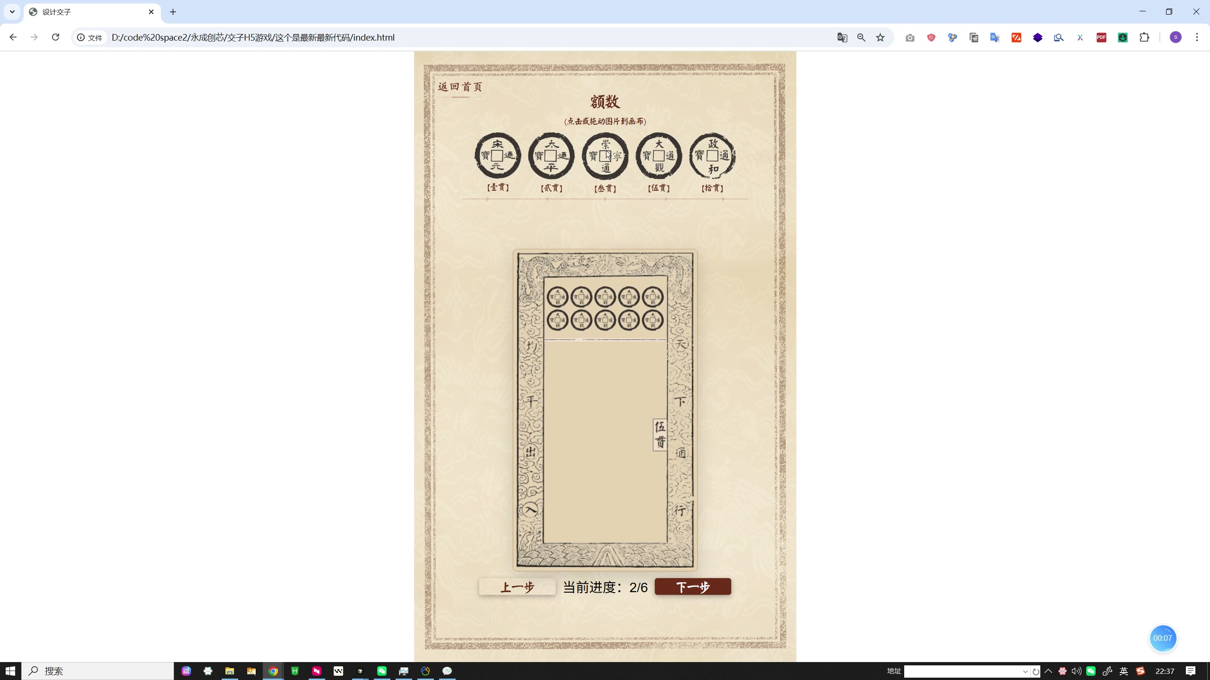This screenshot has width=1210, height=680.
Task: Open the Extensions puzzle icon
Action: tap(1144, 38)
